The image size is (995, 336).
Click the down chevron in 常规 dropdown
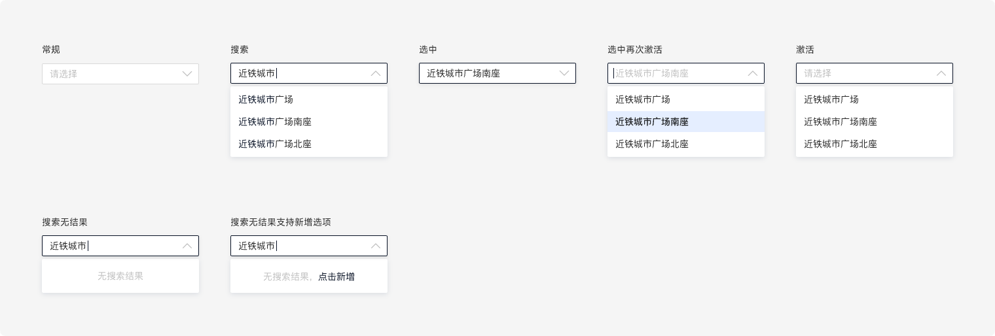pyautogui.click(x=187, y=74)
